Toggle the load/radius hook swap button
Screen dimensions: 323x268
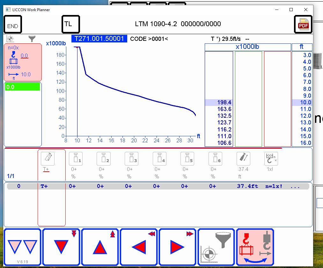[x=255, y=247]
